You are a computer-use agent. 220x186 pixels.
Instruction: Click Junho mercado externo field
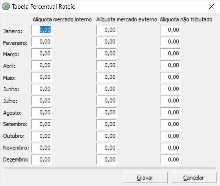pos(107,89)
